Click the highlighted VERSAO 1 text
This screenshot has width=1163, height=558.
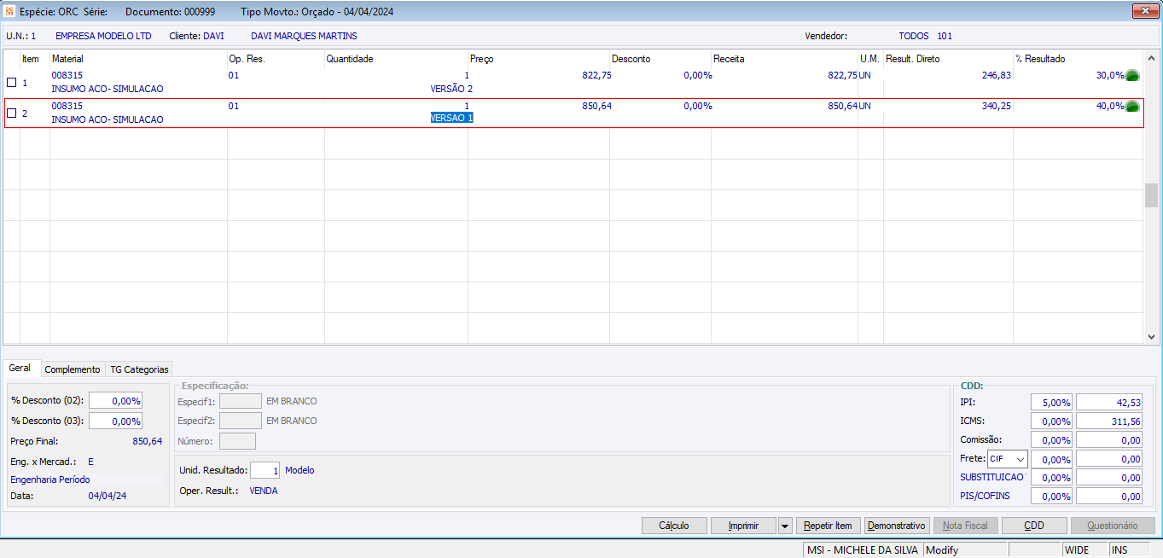pyautogui.click(x=451, y=118)
